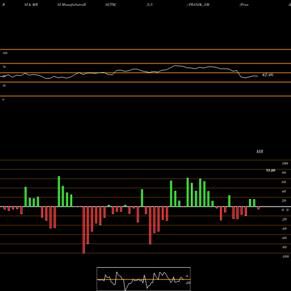Screen dimensions: 291x291
Task: Click the end of the white RSI line
Action: pyautogui.click(x=257, y=76)
